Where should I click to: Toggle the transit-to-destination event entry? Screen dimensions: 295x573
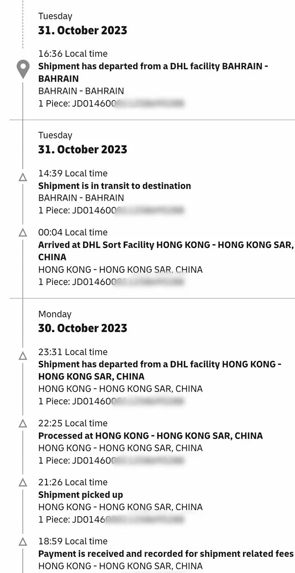point(114,186)
